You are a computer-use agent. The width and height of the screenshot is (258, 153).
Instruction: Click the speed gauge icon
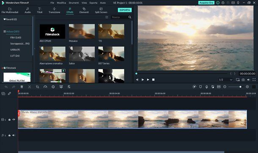point(45,87)
